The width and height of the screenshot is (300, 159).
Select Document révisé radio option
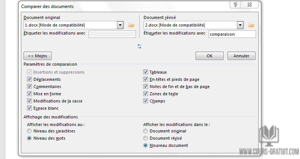pyautogui.click(x=145, y=138)
